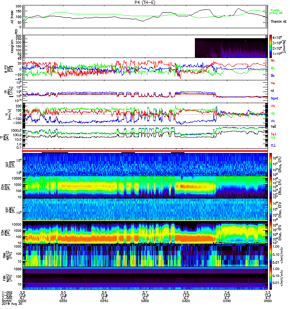The width and height of the screenshot is (290, 309).
Task: Select the red Bz legend label
Action: [x=273, y=60]
